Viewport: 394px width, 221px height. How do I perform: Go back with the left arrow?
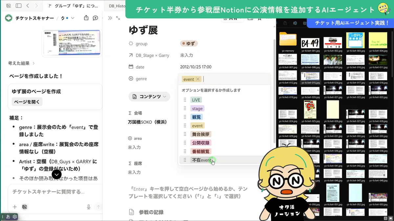coord(28,6)
